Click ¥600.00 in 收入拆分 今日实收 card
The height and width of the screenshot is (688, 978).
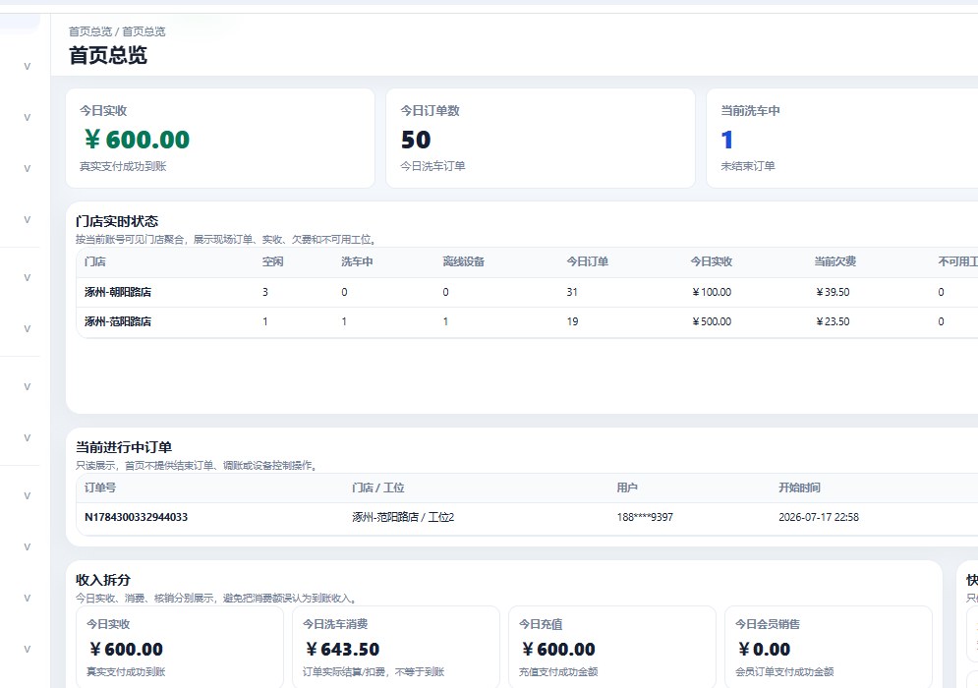(x=126, y=650)
